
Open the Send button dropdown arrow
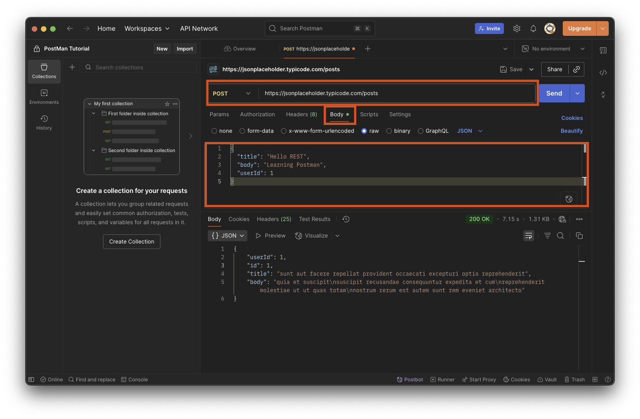(577, 93)
